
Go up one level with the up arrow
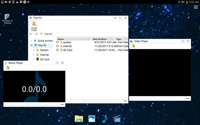pyautogui.click(x=41, y=34)
